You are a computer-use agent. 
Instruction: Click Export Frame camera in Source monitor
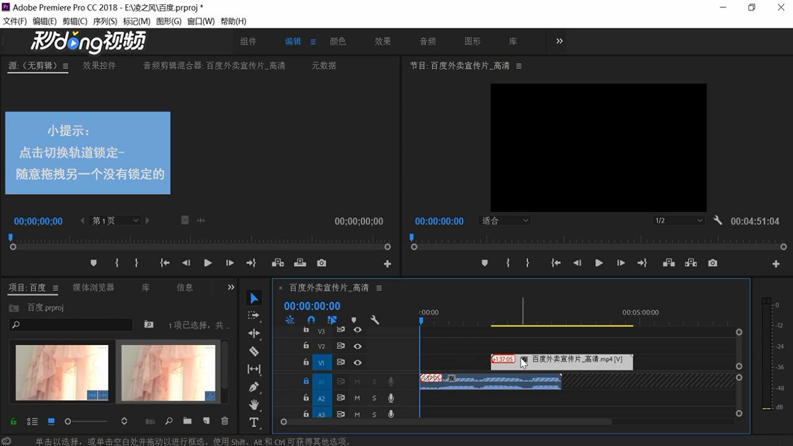(x=322, y=263)
